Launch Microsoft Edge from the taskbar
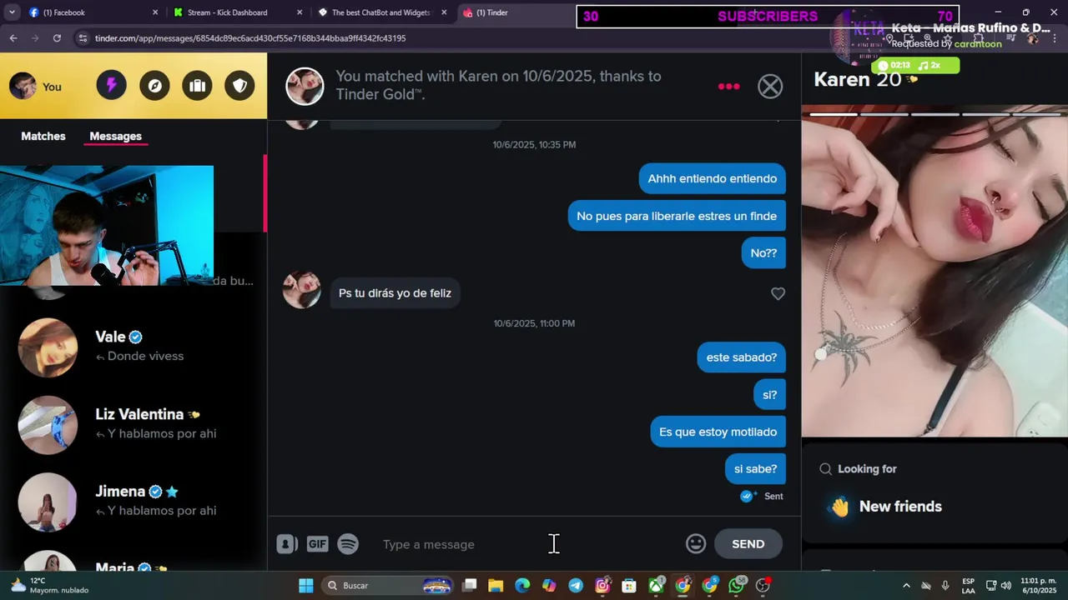 click(522, 586)
